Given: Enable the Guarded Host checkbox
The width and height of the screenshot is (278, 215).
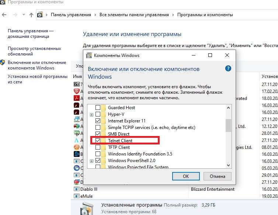Looking at the screenshot, I should [x=98, y=108].
